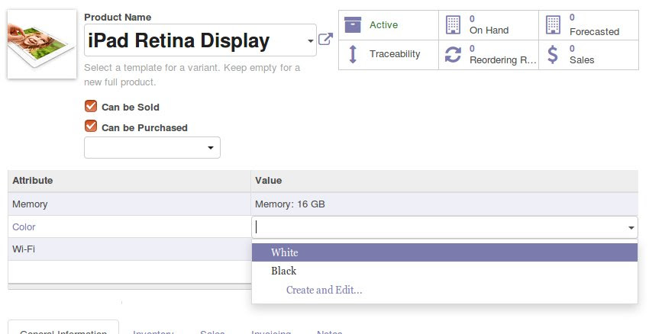Click the Value column header
Viewport: 649px width, 334px height.
click(444, 181)
